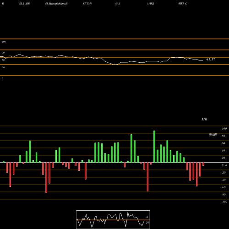Screen dimensions: 229x229
Task: Select the tallest green MR histogram bar
Action: 154,147
